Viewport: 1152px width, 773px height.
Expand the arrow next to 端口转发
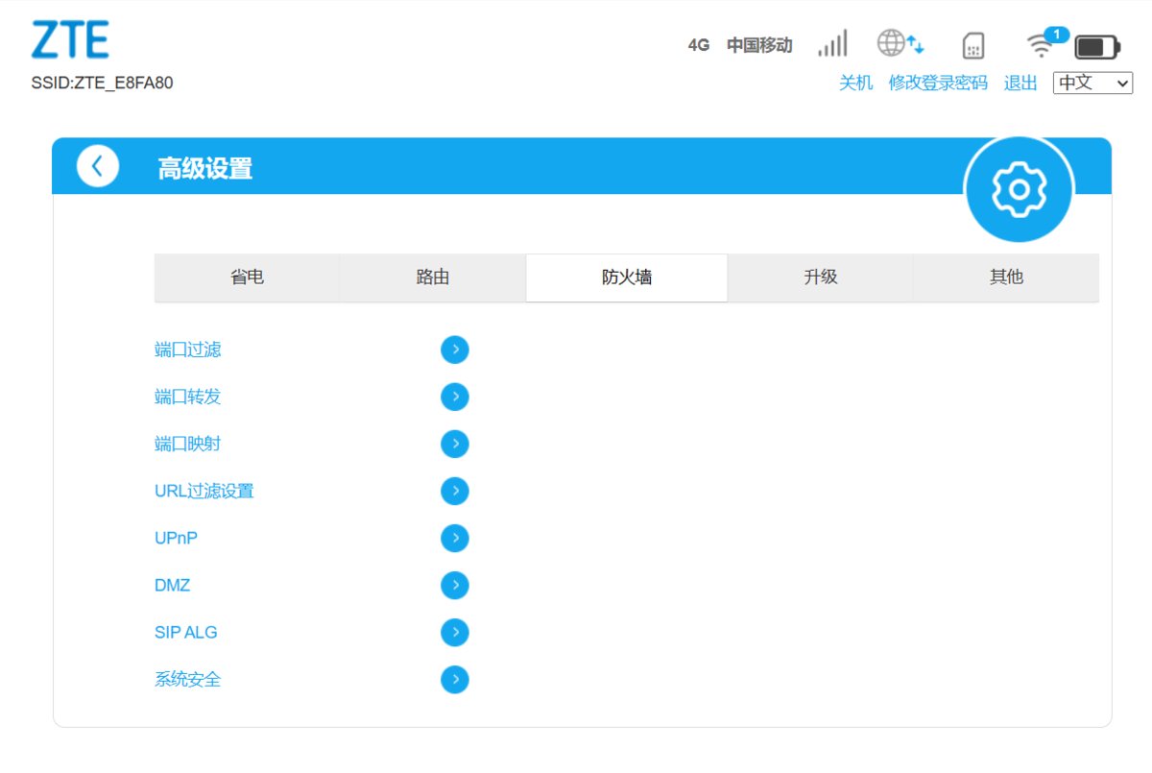pyautogui.click(x=455, y=397)
